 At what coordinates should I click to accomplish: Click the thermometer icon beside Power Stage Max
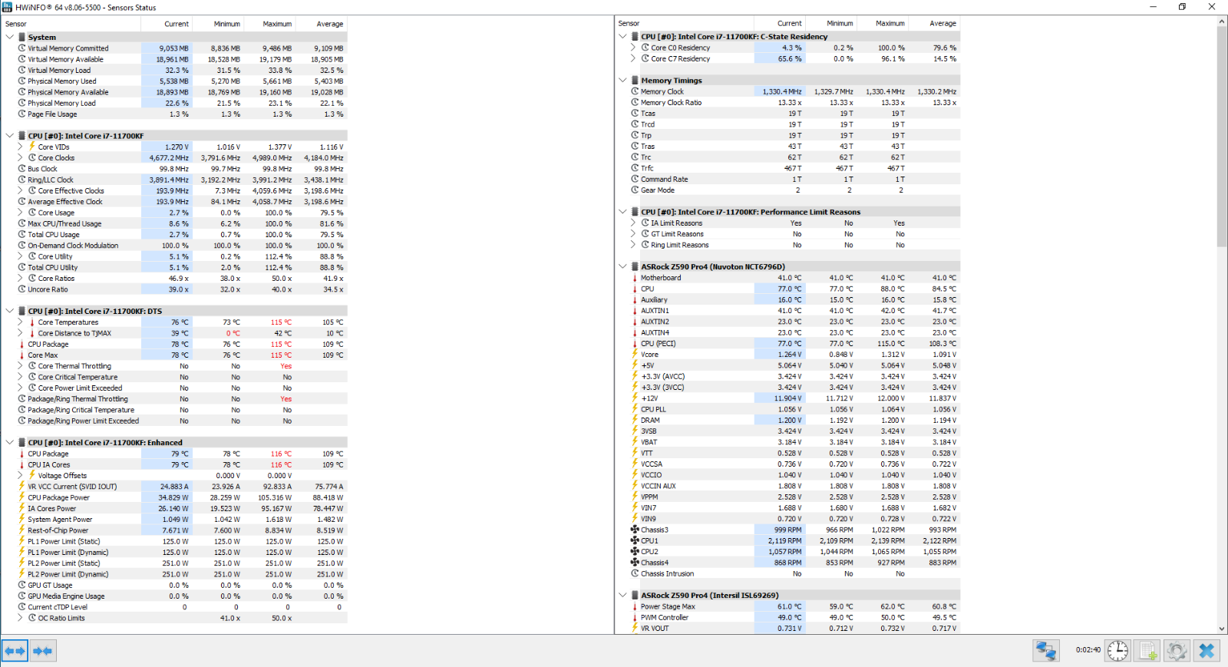[x=635, y=606]
